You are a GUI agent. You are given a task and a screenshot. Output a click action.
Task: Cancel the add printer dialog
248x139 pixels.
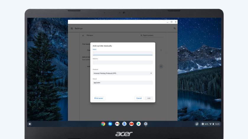click(x=139, y=98)
